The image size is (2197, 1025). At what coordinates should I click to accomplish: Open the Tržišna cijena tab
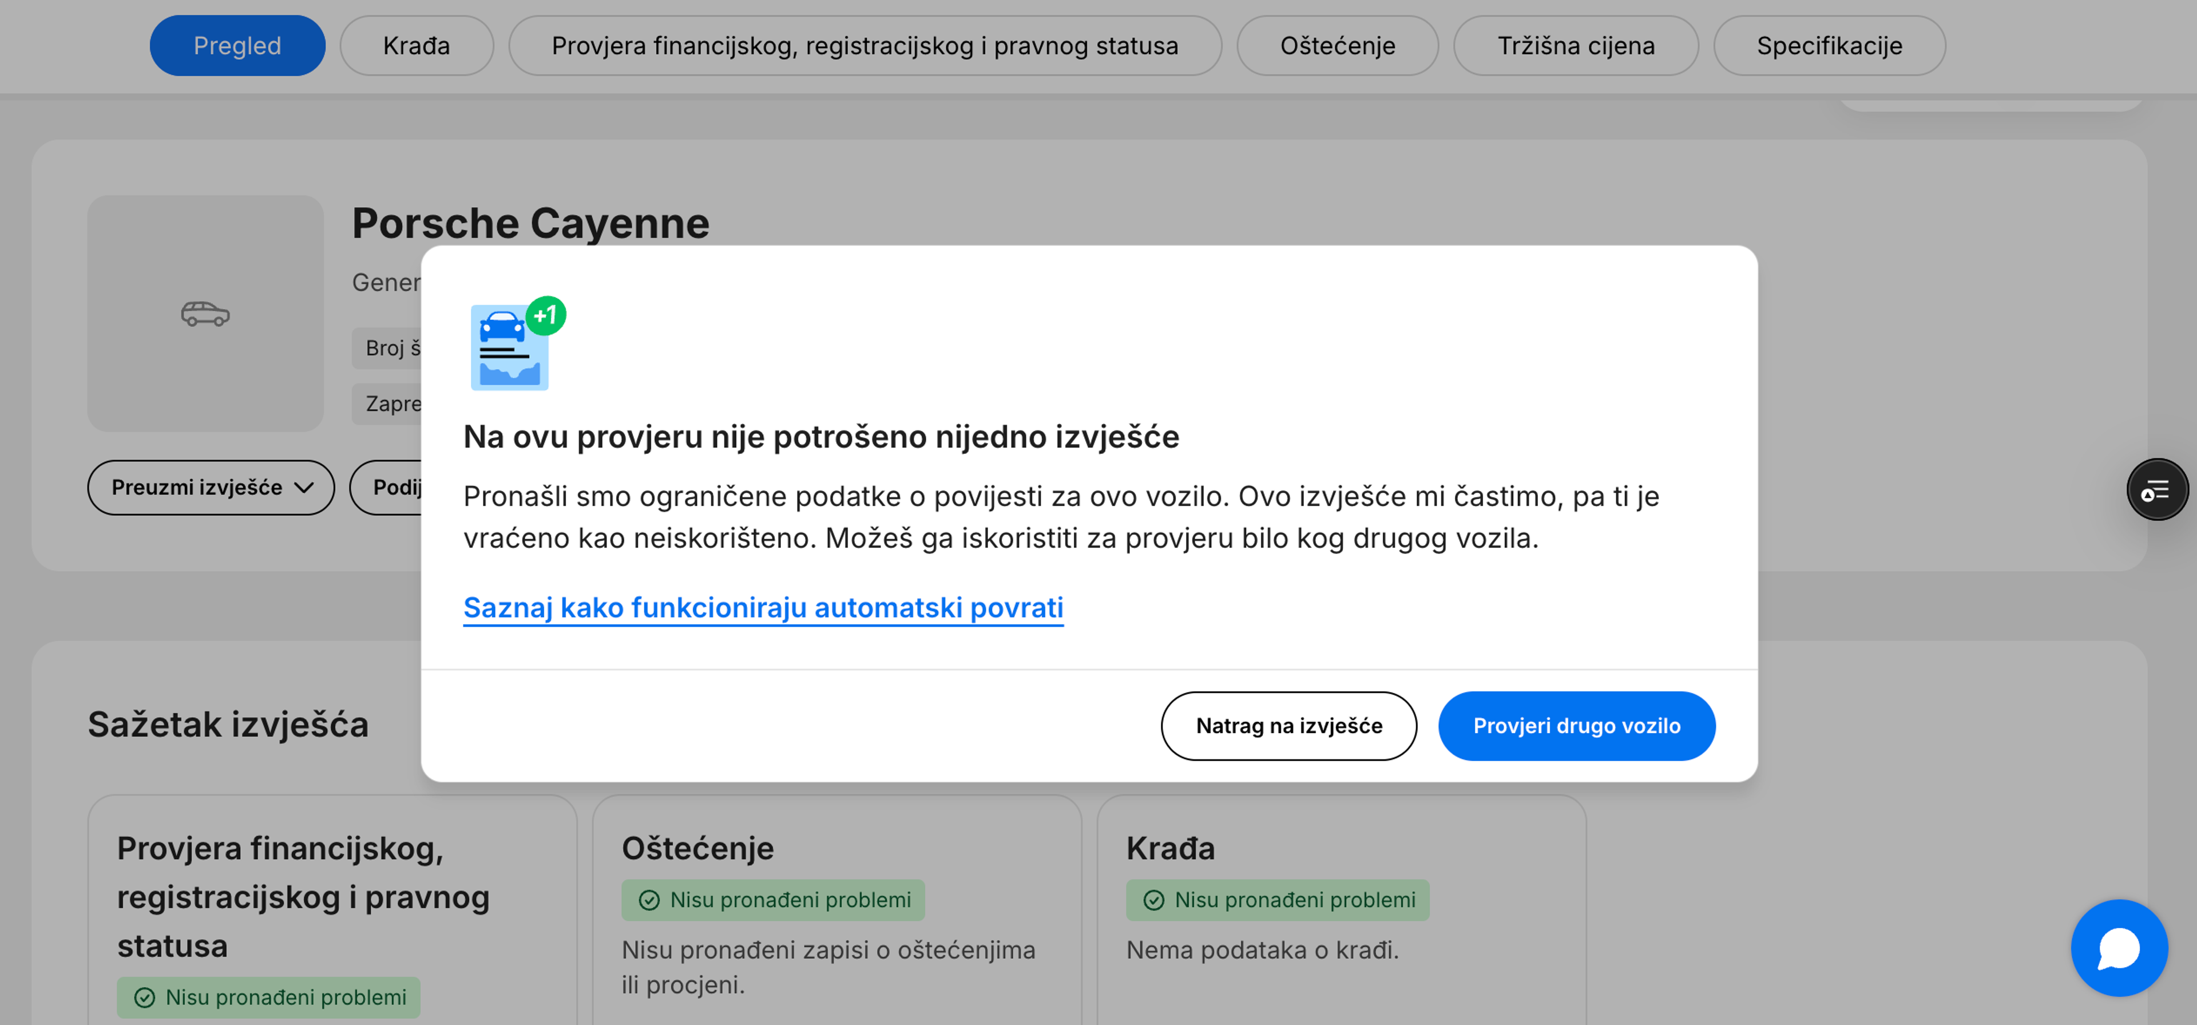tap(1575, 45)
